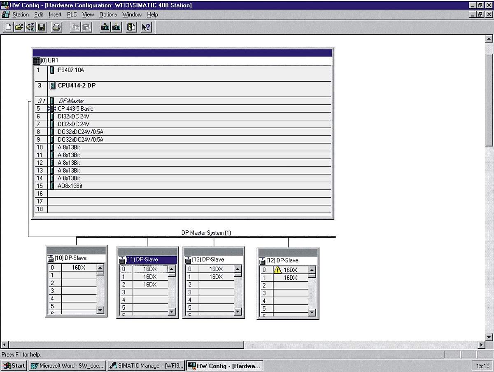Open the Options menu
Screen dimensions: 494x372
click(108, 14)
